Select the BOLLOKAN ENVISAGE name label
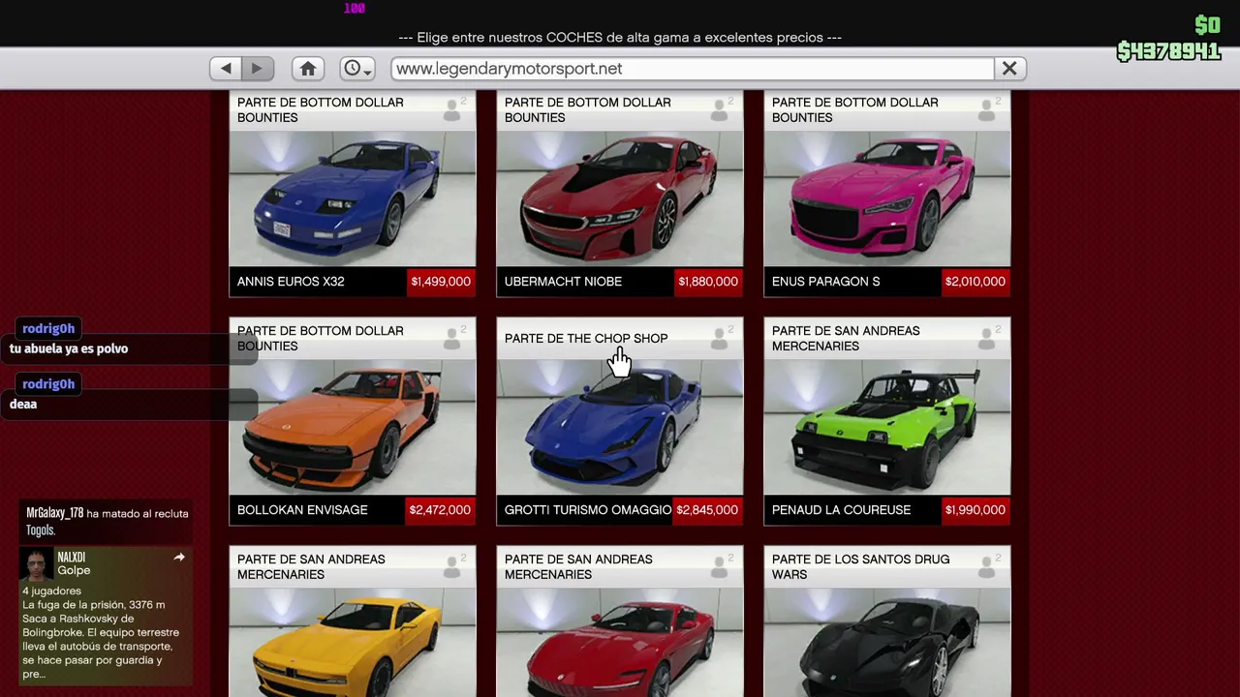Screen dimensions: 1240x697 pos(302,510)
